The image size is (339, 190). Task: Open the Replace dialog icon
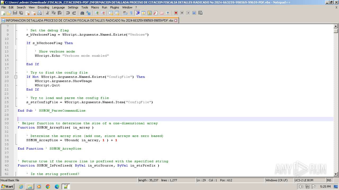point(88,13)
